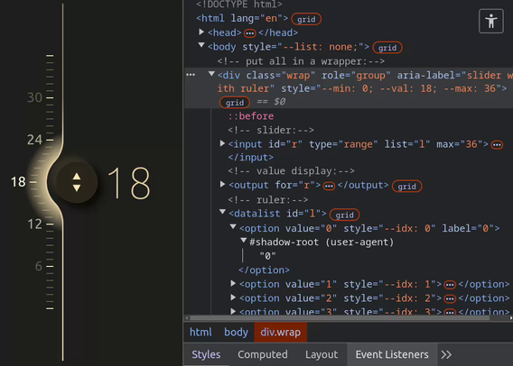Viewport: 513px width, 366px height.
Task: Collapse the body element
Action: point(201,45)
